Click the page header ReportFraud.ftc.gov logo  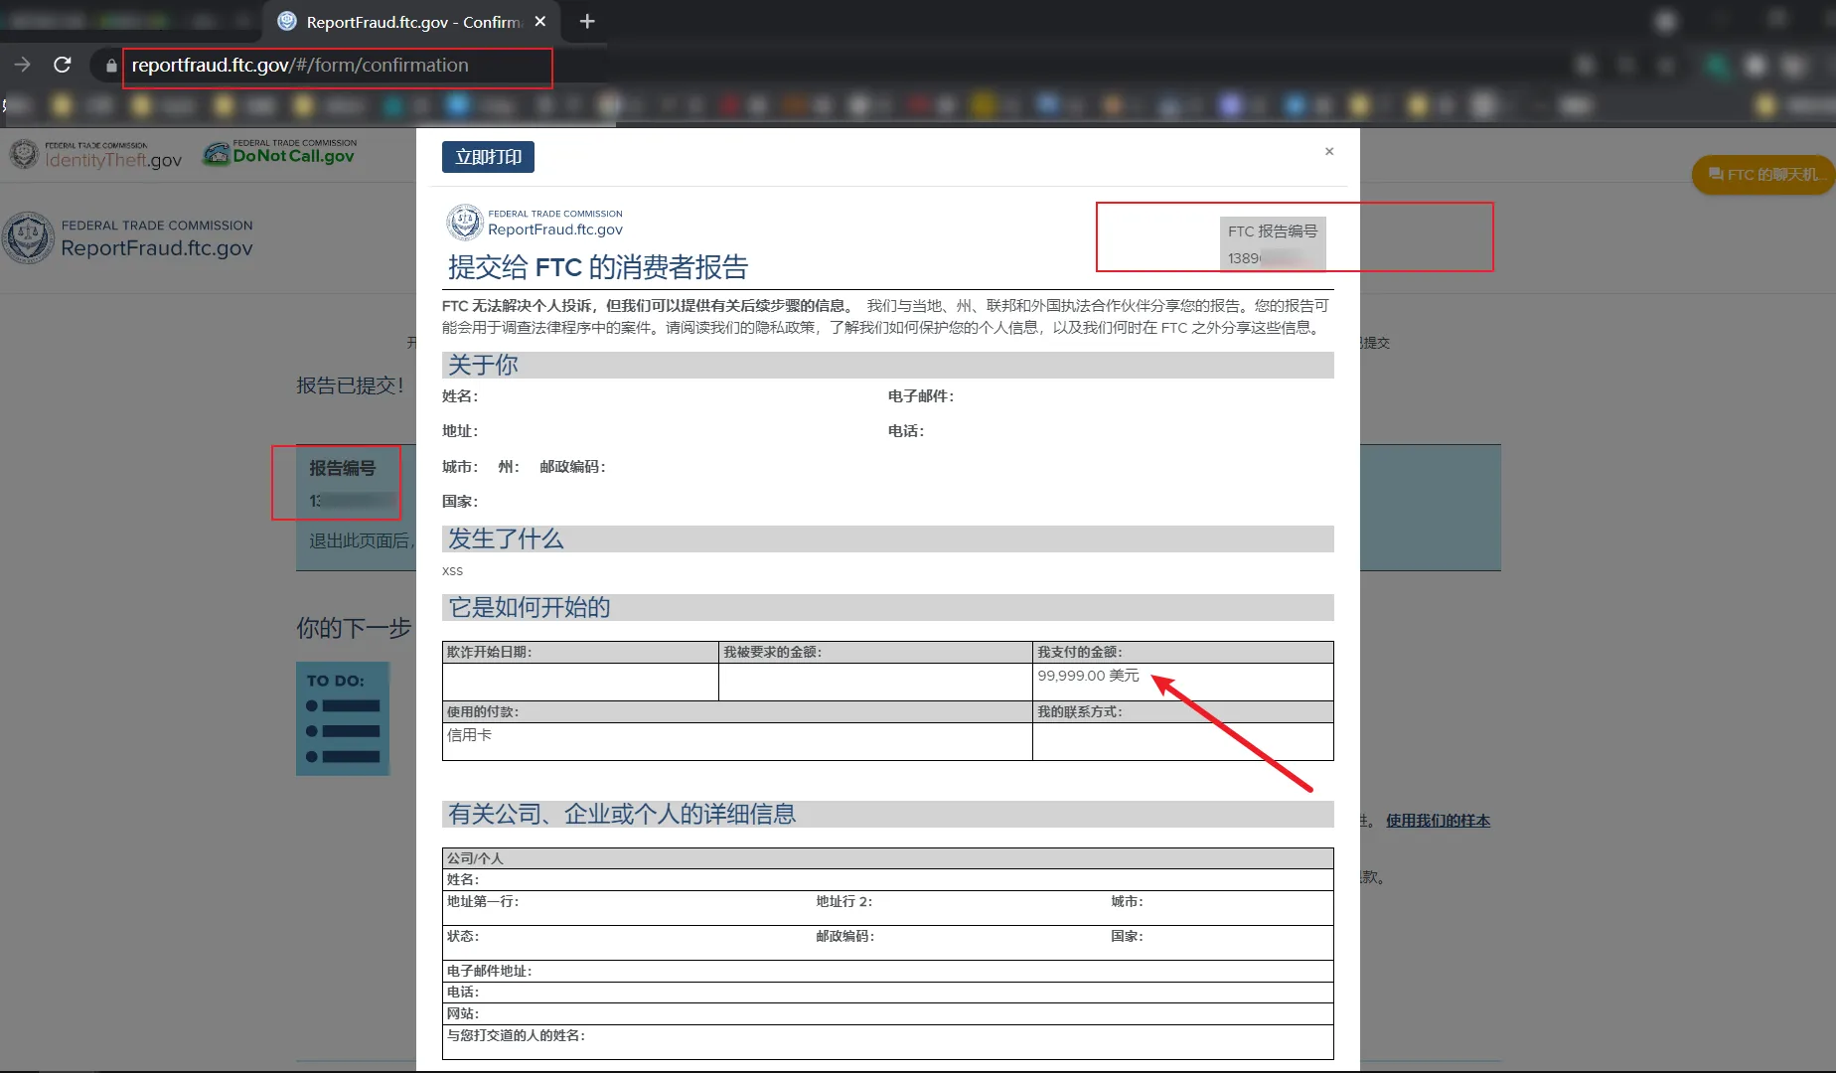click(129, 238)
